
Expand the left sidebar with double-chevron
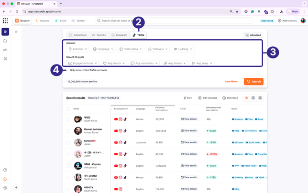pos(16,32)
